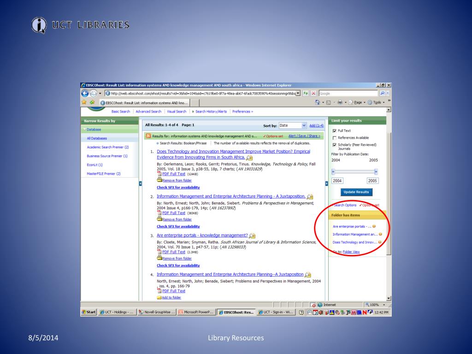Toggle Scholarly (Peer Reviewed) Journals checkbox
472x354 pixels.
click(335, 145)
